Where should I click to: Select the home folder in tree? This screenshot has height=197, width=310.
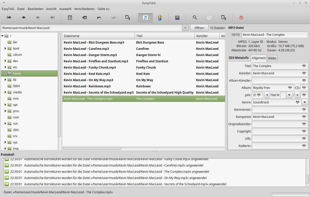pos(29,73)
